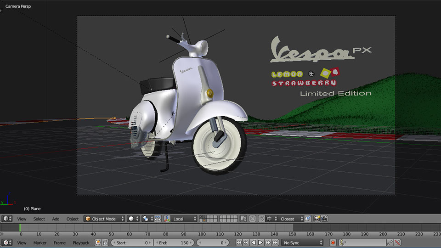Screen dimensions: 441x248
Task: Click the green current frame marker
Action: coord(20,227)
